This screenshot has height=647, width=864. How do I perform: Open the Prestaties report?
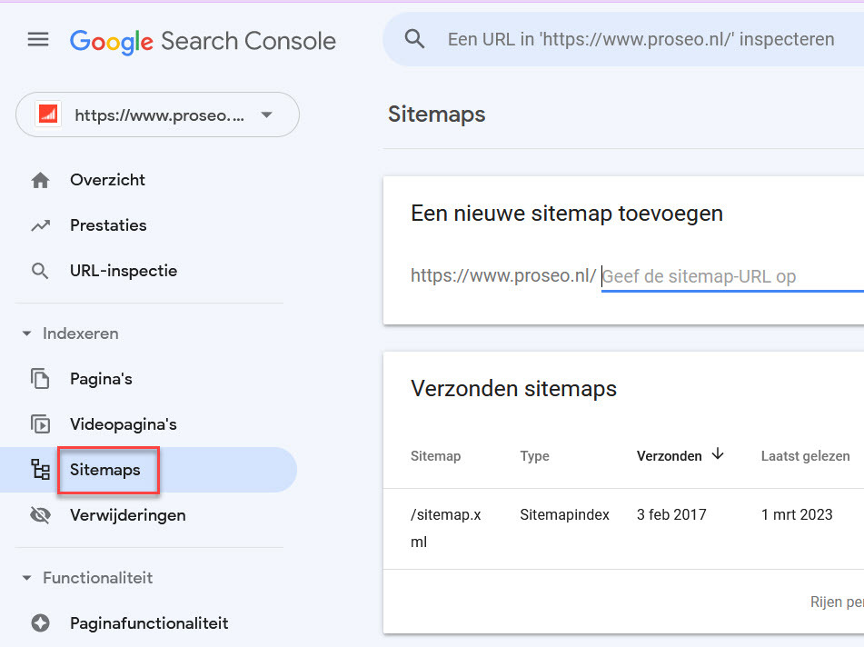(108, 225)
